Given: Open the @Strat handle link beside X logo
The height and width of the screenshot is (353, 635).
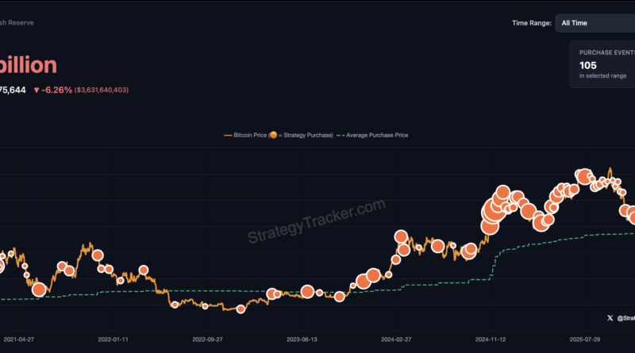Looking at the screenshot, I should click(x=625, y=318).
